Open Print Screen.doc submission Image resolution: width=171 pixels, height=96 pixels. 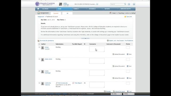[63, 83]
